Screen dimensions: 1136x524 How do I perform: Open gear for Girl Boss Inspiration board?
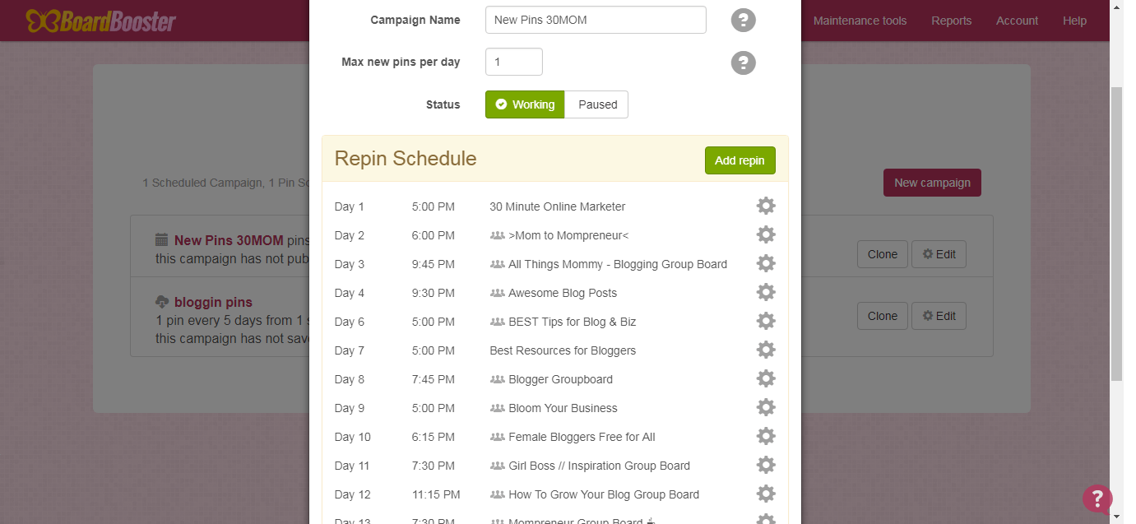(x=766, y=465)
